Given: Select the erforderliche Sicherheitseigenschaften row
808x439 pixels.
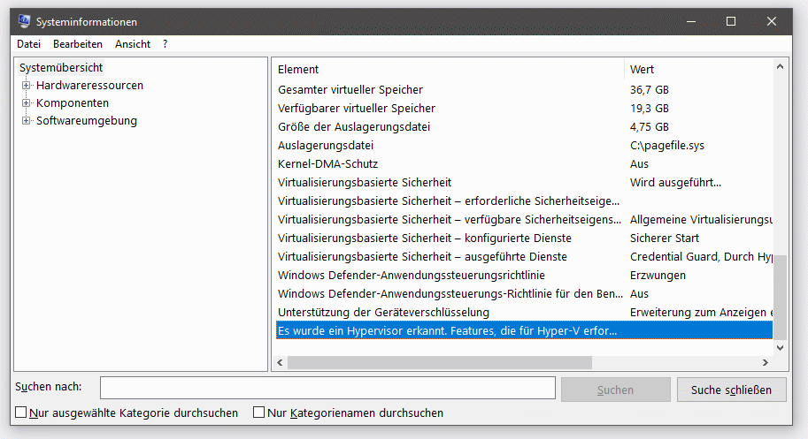Looking at the screenshot, I should (524, 201).
